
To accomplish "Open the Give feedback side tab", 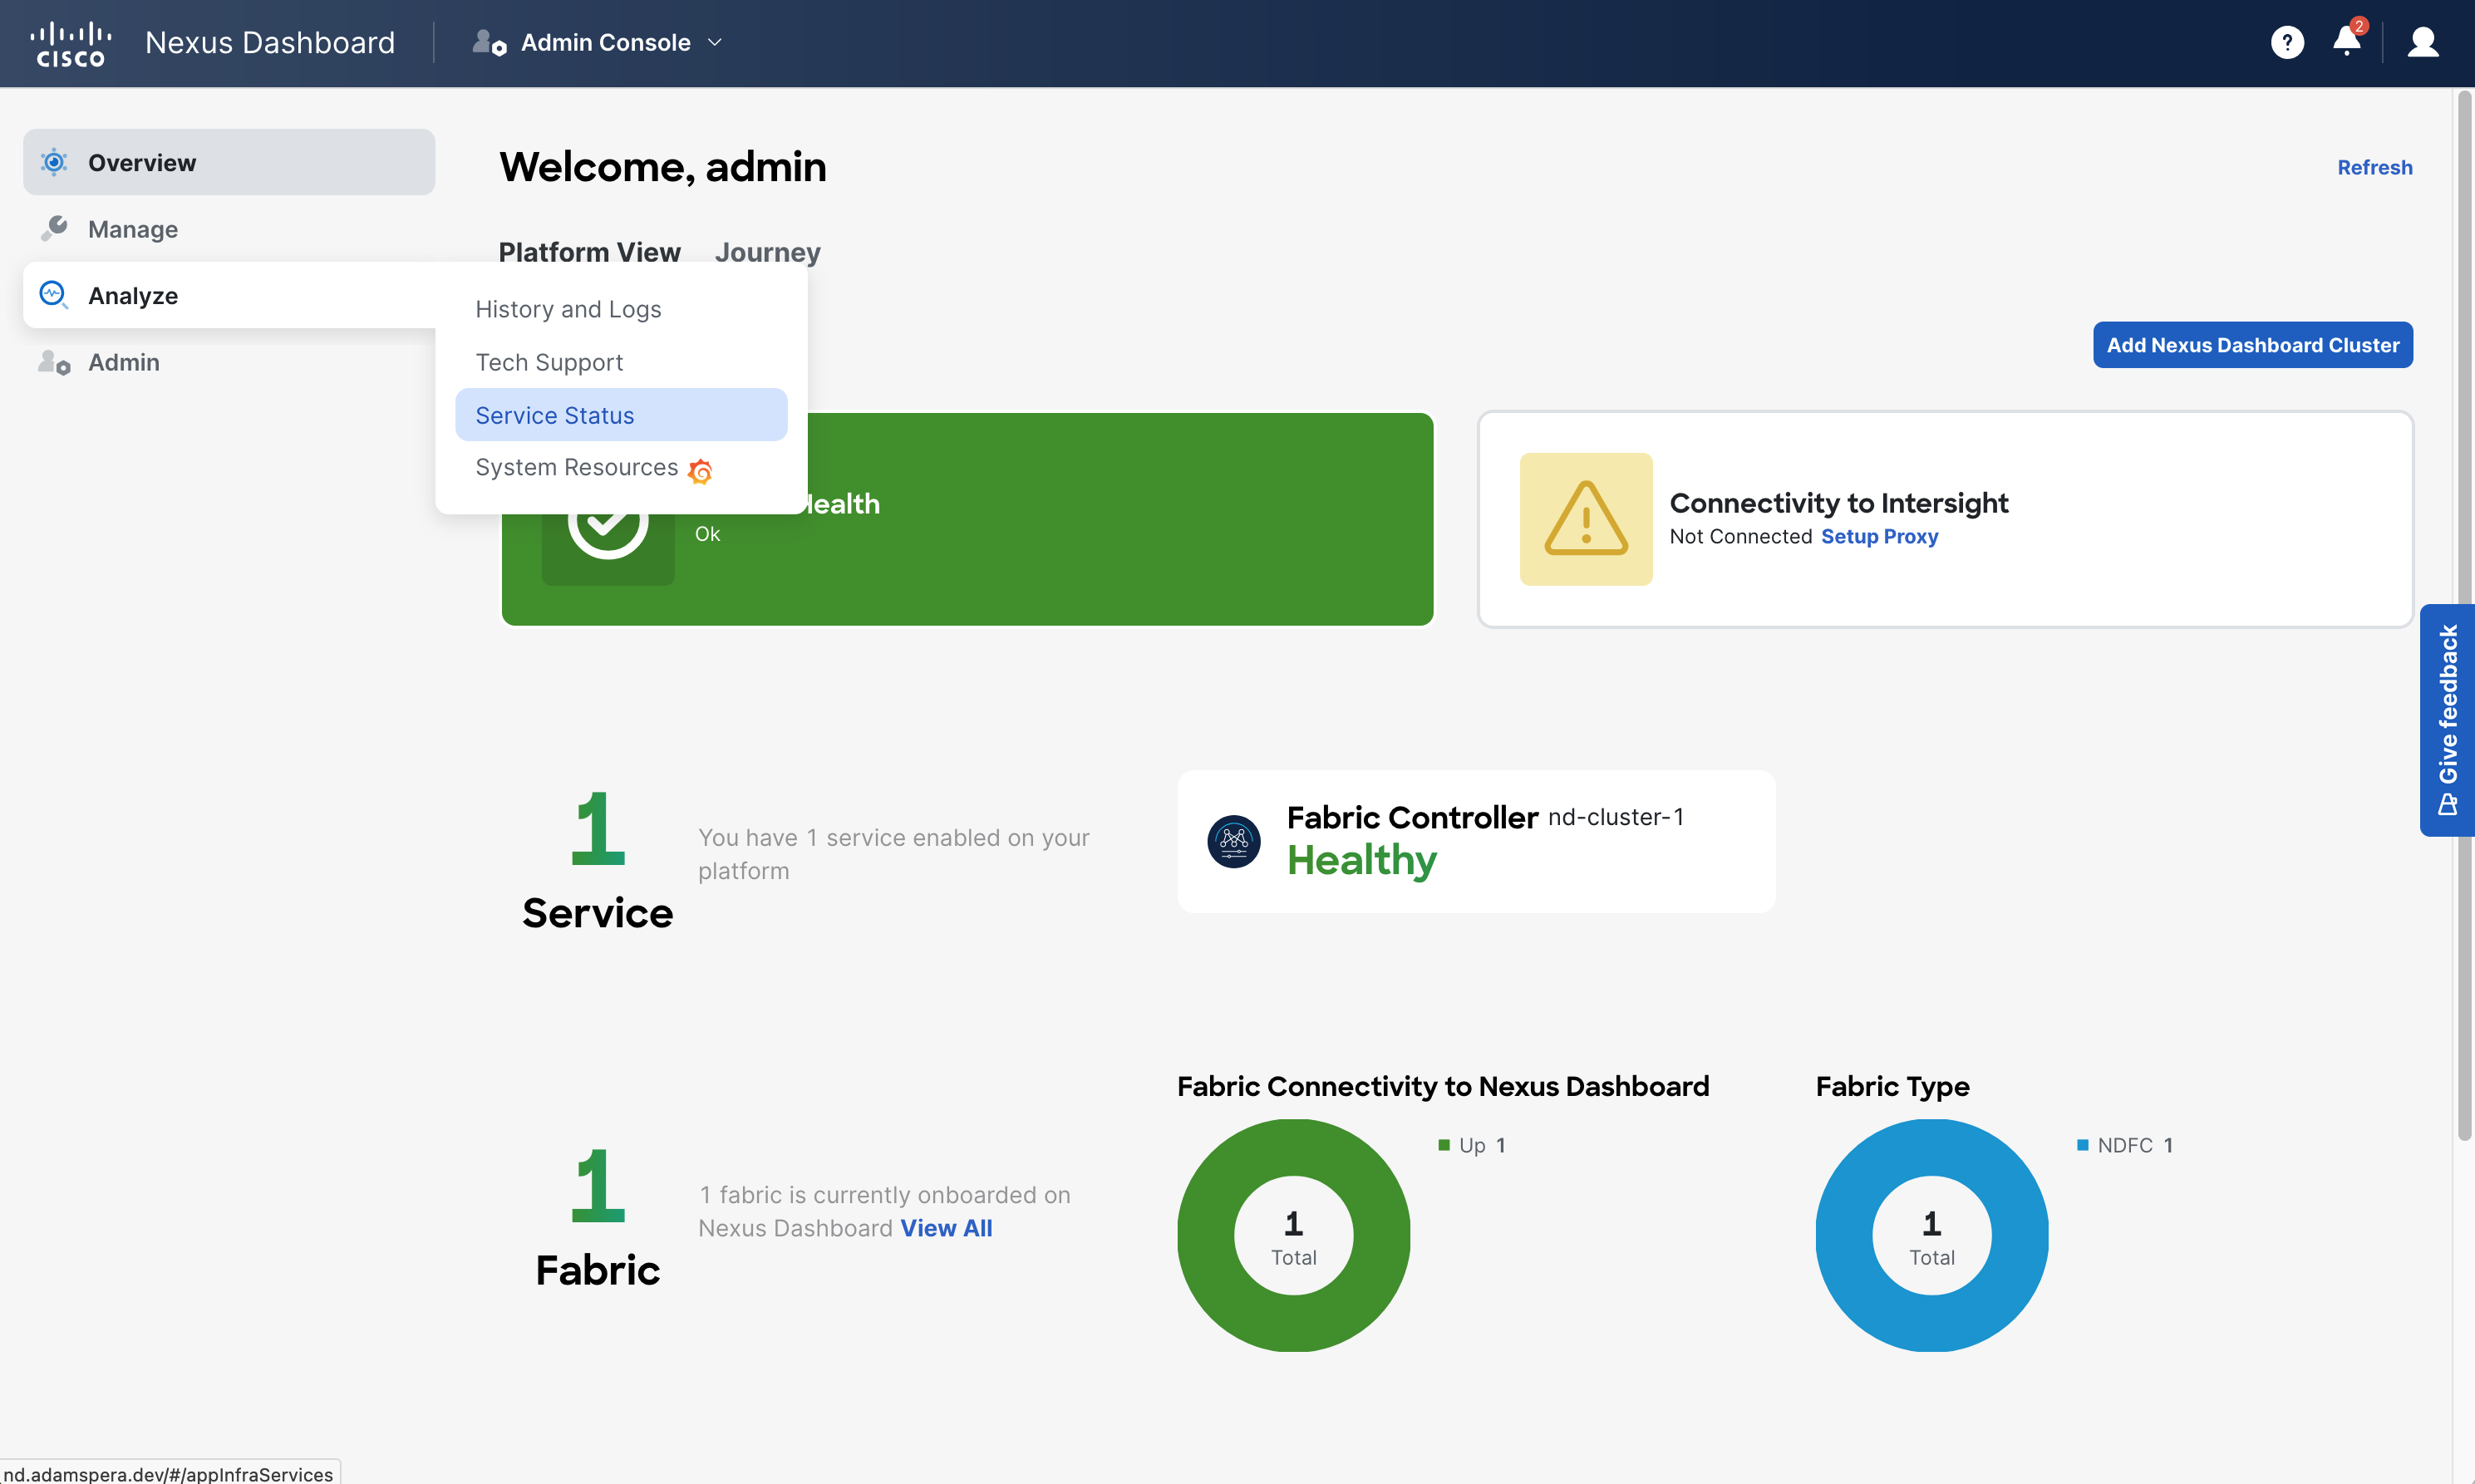I will pos(2447,720).
